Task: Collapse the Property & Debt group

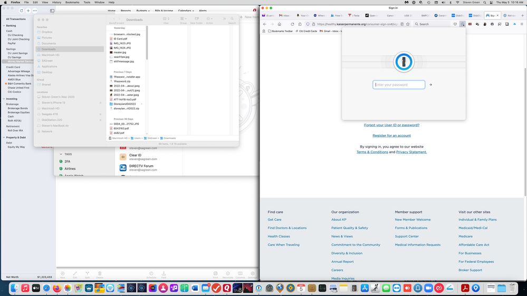Action: (4, 137)
